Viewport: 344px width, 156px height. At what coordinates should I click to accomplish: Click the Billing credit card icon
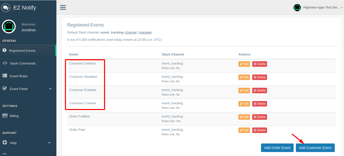coord(5,115)
